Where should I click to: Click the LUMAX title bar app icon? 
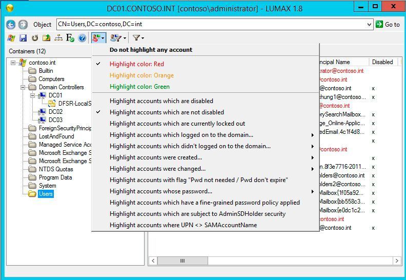(10, 8)
